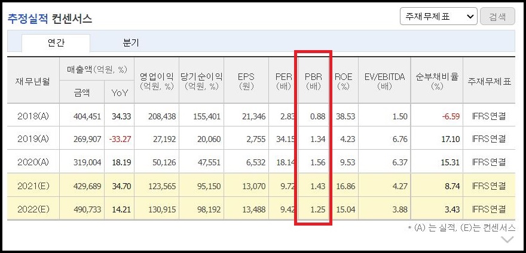Select the 2019(A) row label
Screen dimensions: 526x253
[x=33, y=138]
